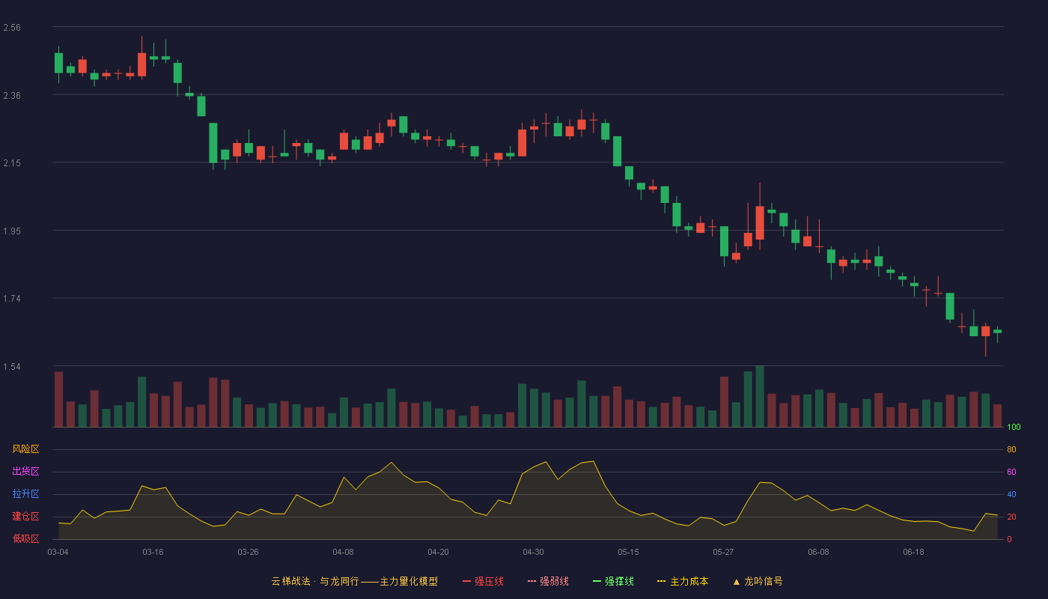Image resolution: width=1048 pixels, height=599 pixels.
Task: Click the 2.15 price axis label
Action: coord(12,163)
